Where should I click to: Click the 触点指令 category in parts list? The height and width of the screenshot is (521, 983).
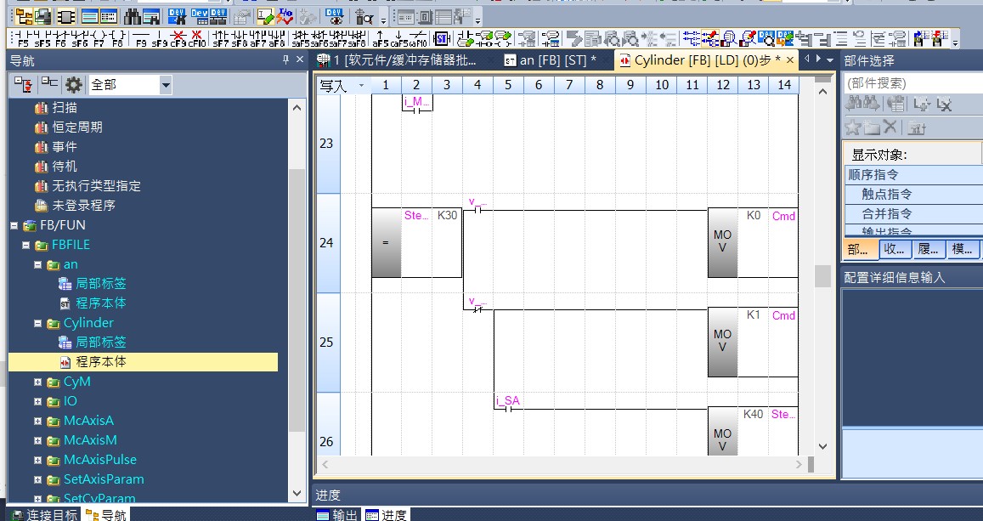(886, 194)
